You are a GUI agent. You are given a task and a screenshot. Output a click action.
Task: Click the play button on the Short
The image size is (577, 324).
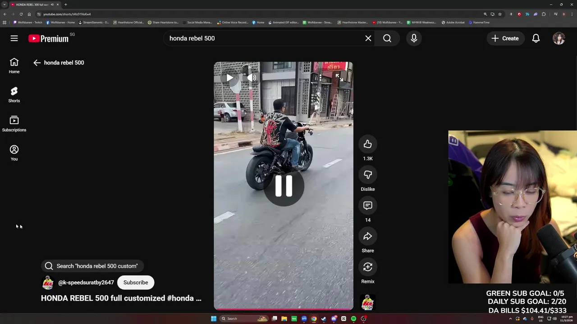230,78
